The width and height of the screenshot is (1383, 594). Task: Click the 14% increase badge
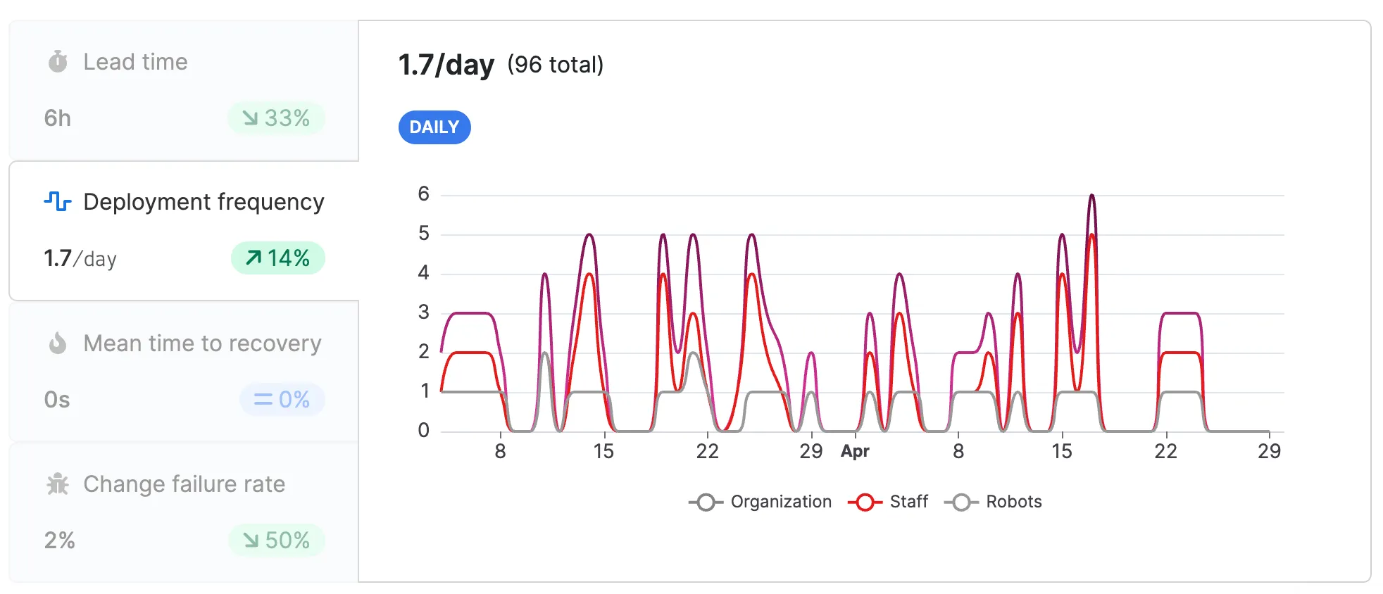(278, 258)
